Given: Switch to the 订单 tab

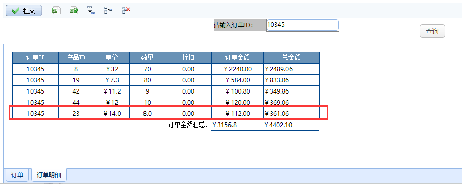Looking at the screenshot, I should (x=17, y=175).
